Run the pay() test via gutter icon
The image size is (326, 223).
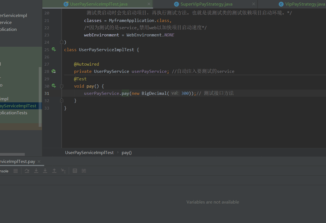[54, 86]
